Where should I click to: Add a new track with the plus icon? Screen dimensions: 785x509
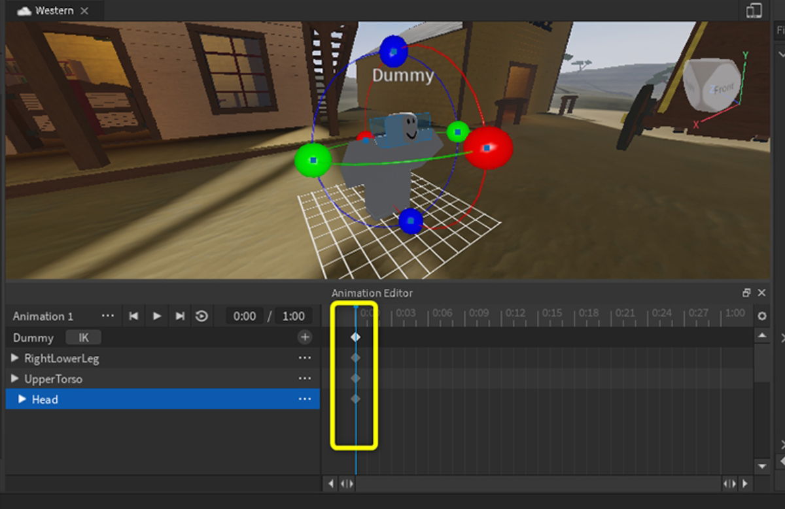tap(305, 337)
